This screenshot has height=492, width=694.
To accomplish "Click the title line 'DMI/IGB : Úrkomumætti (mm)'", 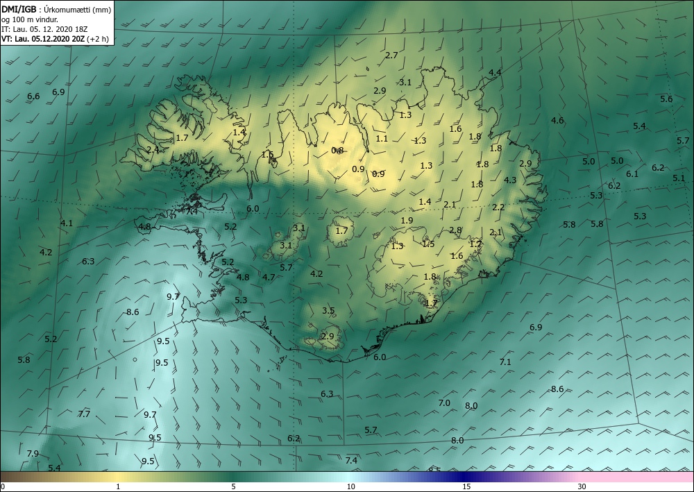I will tap(56, 10).
